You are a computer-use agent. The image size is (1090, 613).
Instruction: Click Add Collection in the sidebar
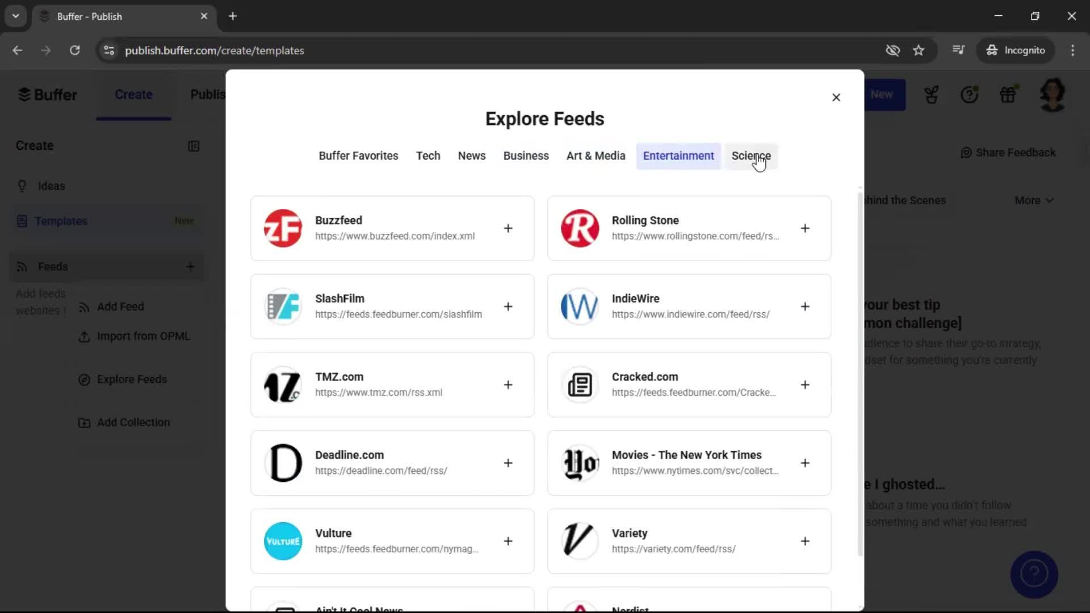click(133, 422)
